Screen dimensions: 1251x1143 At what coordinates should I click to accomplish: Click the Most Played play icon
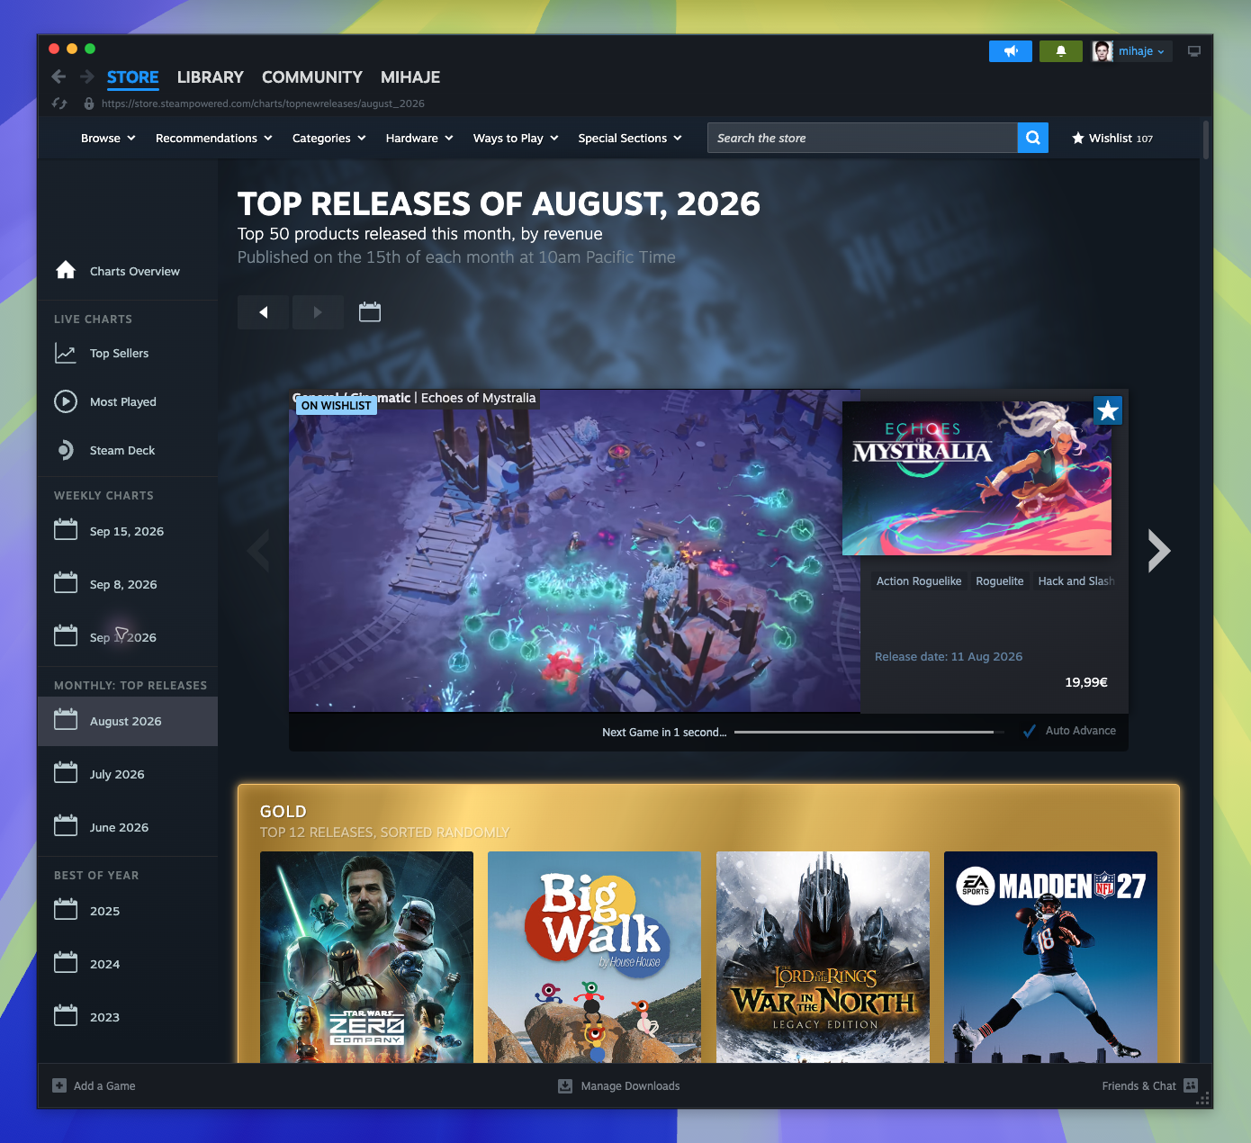click(66, 401)
